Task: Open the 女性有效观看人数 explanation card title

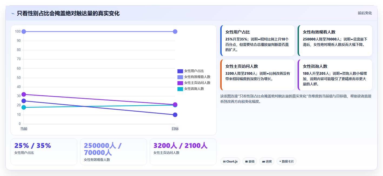Action: pos(319,32)
